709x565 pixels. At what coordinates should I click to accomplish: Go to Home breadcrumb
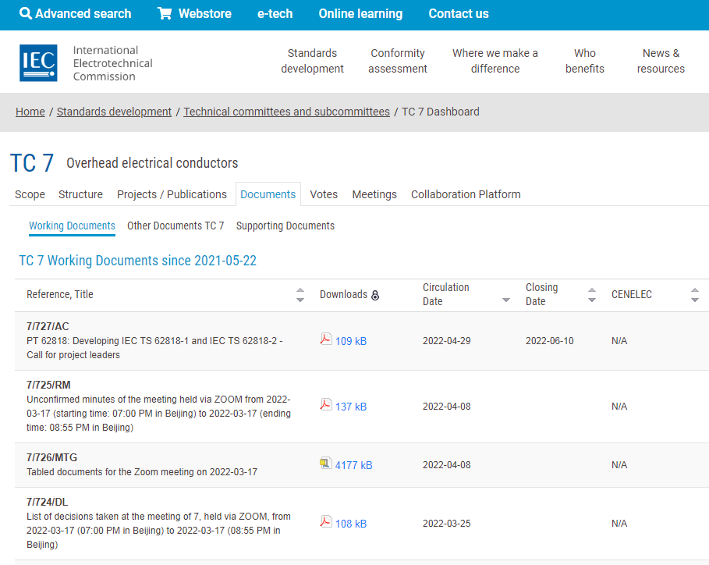(30, 112)
